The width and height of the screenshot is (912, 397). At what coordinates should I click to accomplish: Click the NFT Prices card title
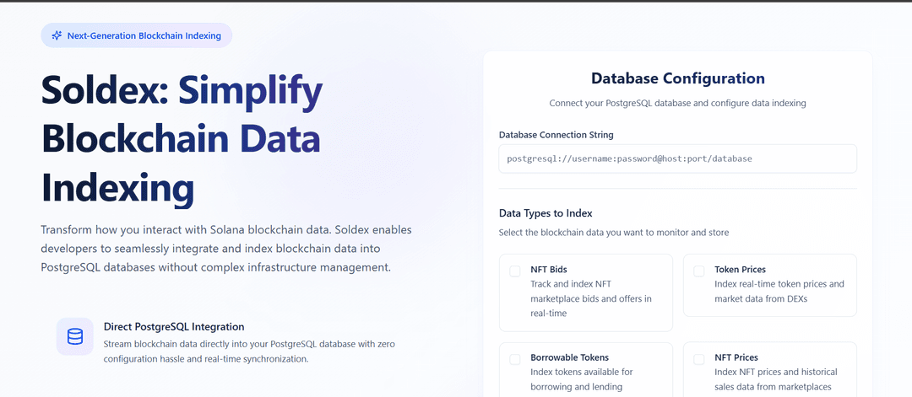click(736, 357)
